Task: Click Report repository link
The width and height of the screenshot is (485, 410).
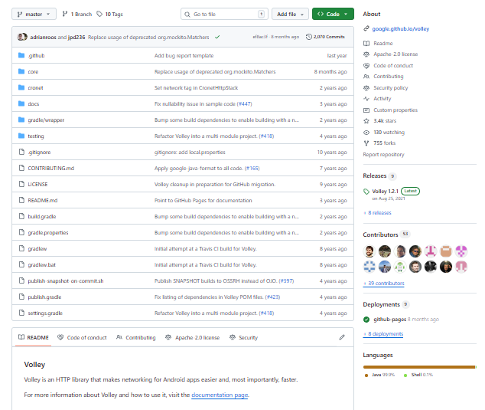Action: click(383, 154)
